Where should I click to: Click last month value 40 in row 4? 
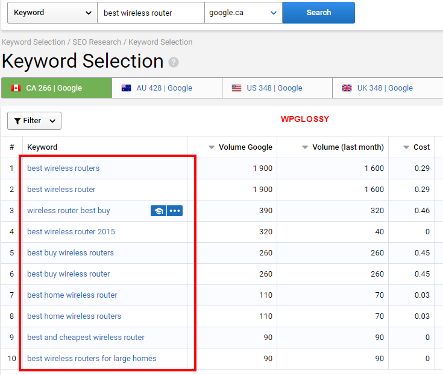380,232
